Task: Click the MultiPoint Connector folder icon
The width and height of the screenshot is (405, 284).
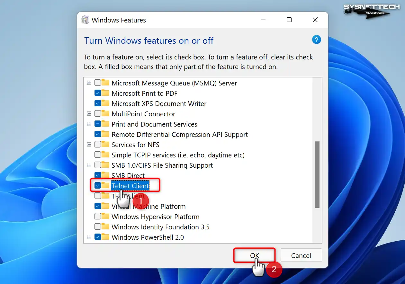Action: pyautogui.click(x=105, y=114)
